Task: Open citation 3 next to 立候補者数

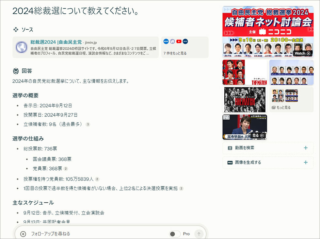Action: [88, 124]
